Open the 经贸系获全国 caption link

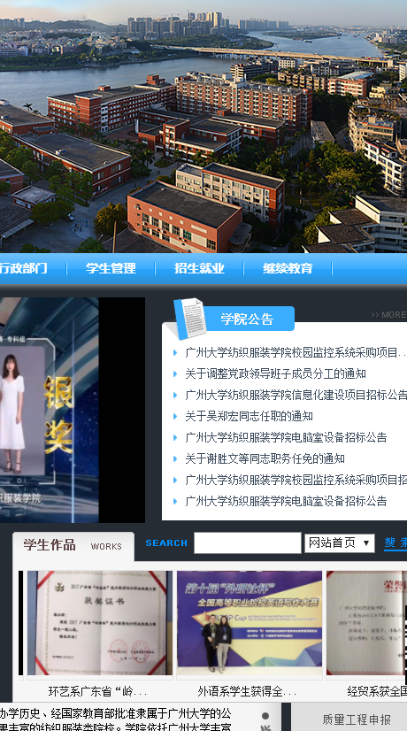tap(377, 691)
